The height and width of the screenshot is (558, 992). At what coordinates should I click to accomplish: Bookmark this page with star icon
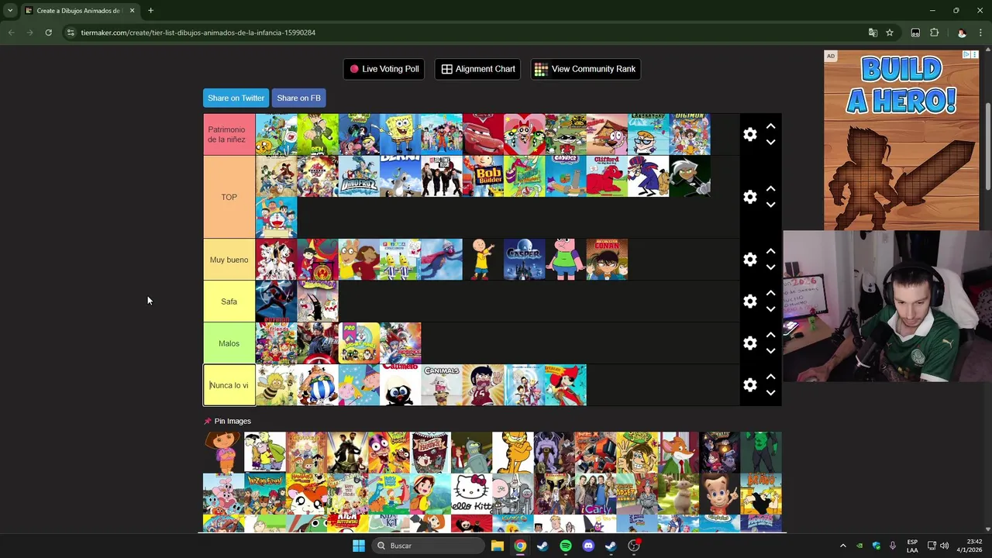[890, 33]
